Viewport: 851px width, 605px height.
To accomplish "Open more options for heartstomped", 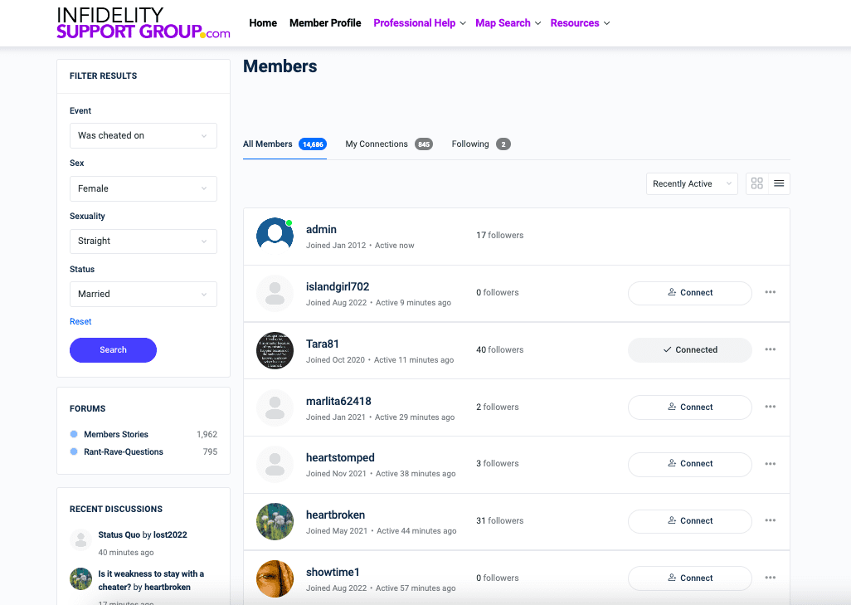I will [x=771, y=464].
